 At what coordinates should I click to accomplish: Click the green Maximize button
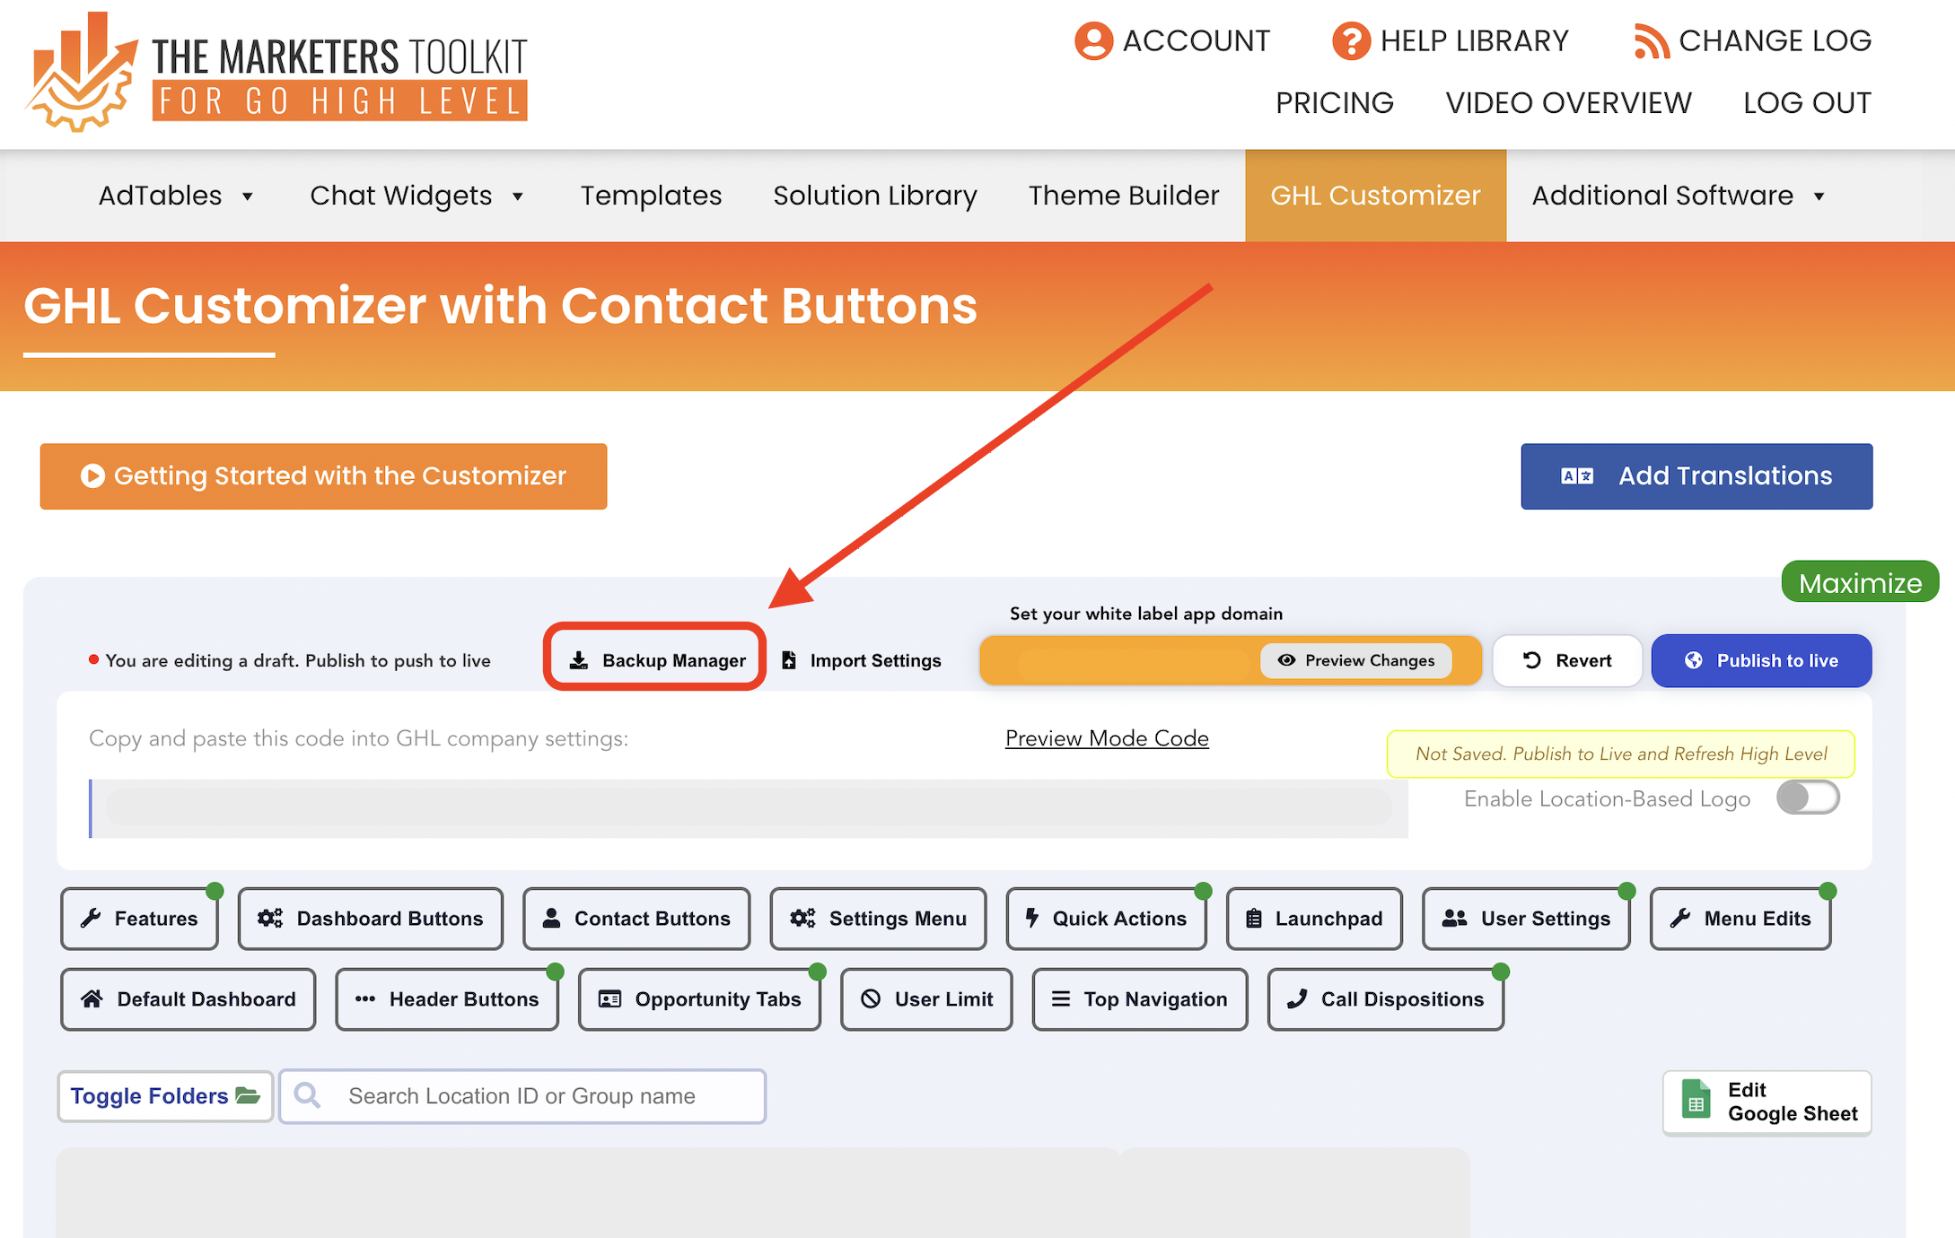pos(1860,582)
